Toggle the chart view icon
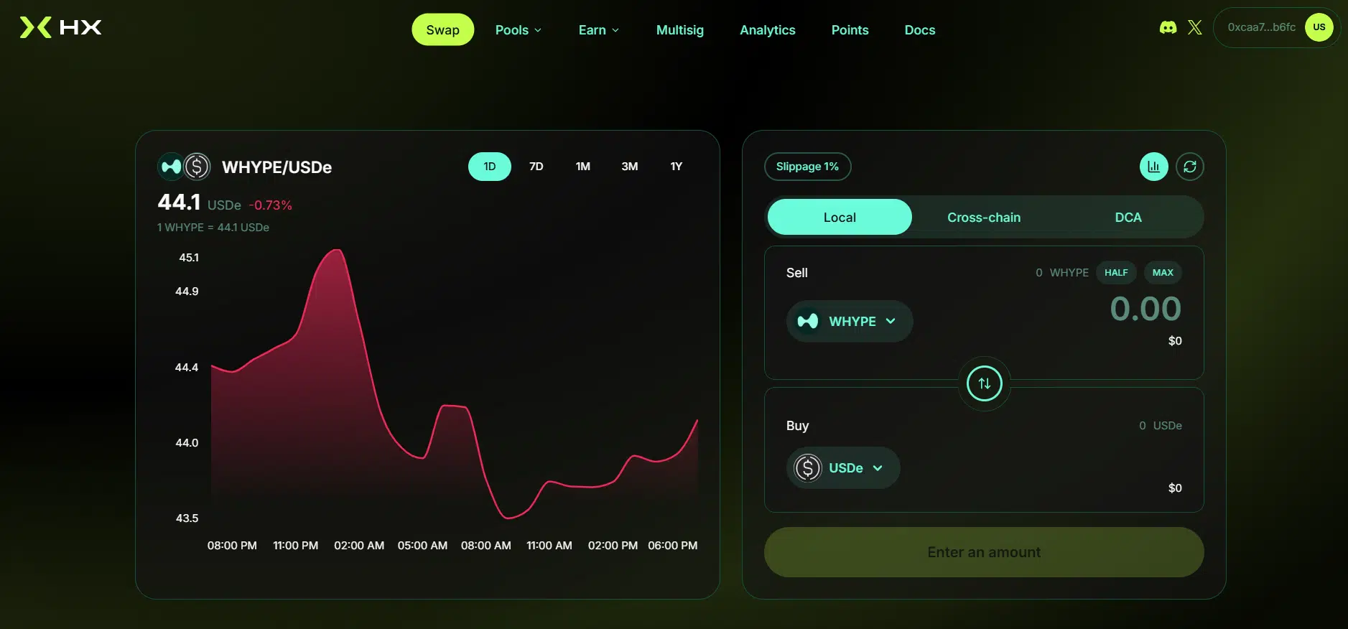Screen dimensions: 1348x629 tap(1154, 167)
